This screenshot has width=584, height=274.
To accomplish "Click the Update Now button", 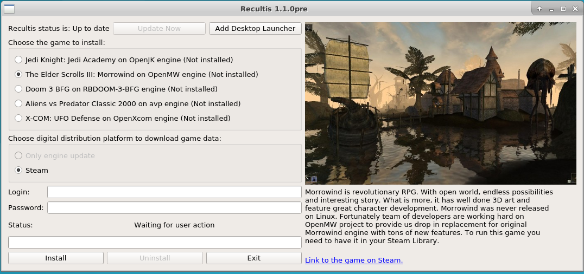I will [159, 28].
